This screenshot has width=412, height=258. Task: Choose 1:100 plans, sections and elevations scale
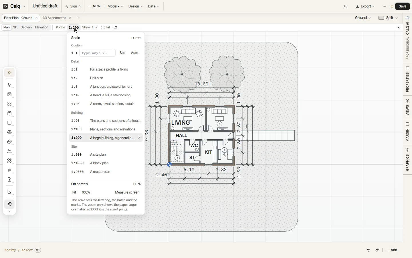pos(106,130)
